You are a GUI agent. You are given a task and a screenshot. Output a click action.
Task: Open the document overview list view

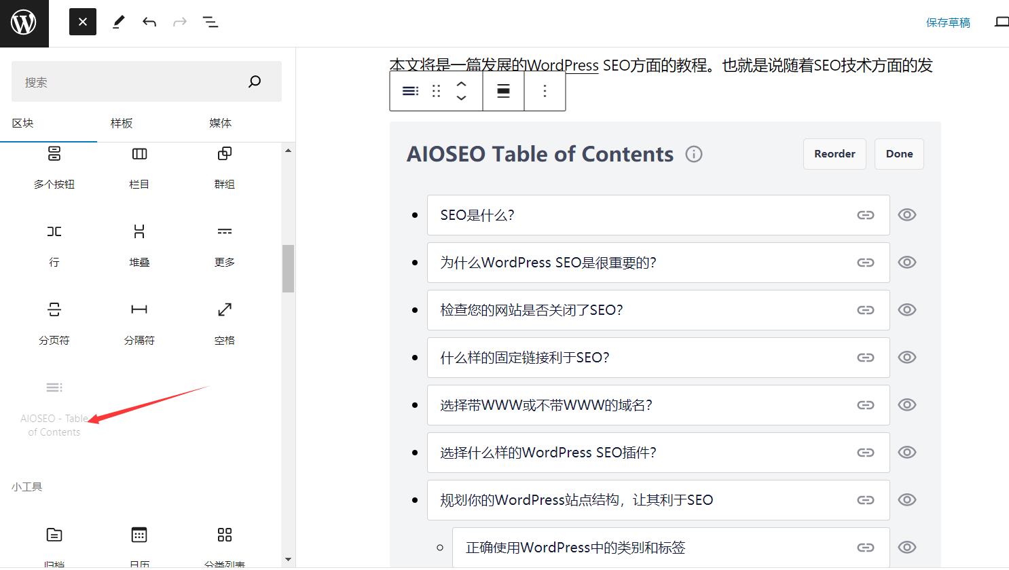210,22
